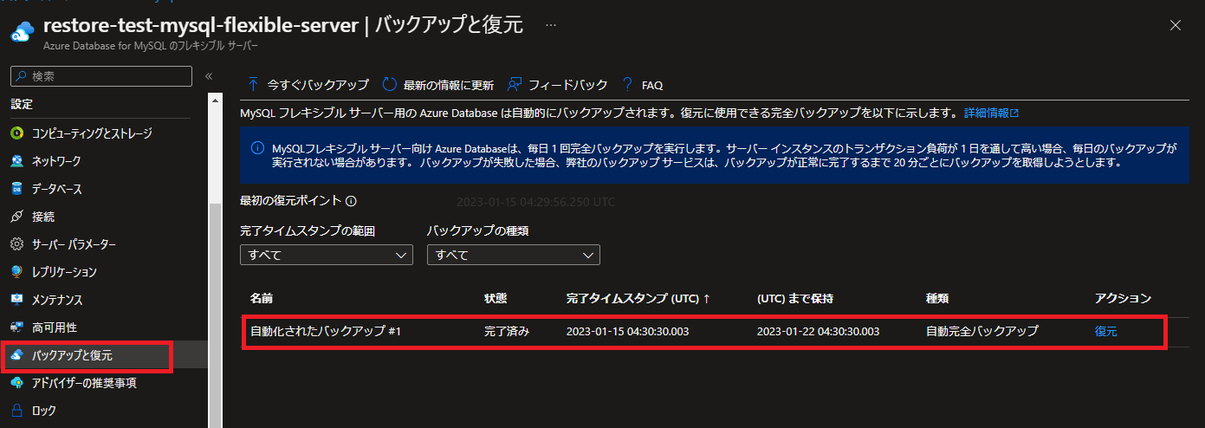Click the アドバイザーの推奨事項 icon
This screenshot has height=428, width=1205.
pos(16,383)
